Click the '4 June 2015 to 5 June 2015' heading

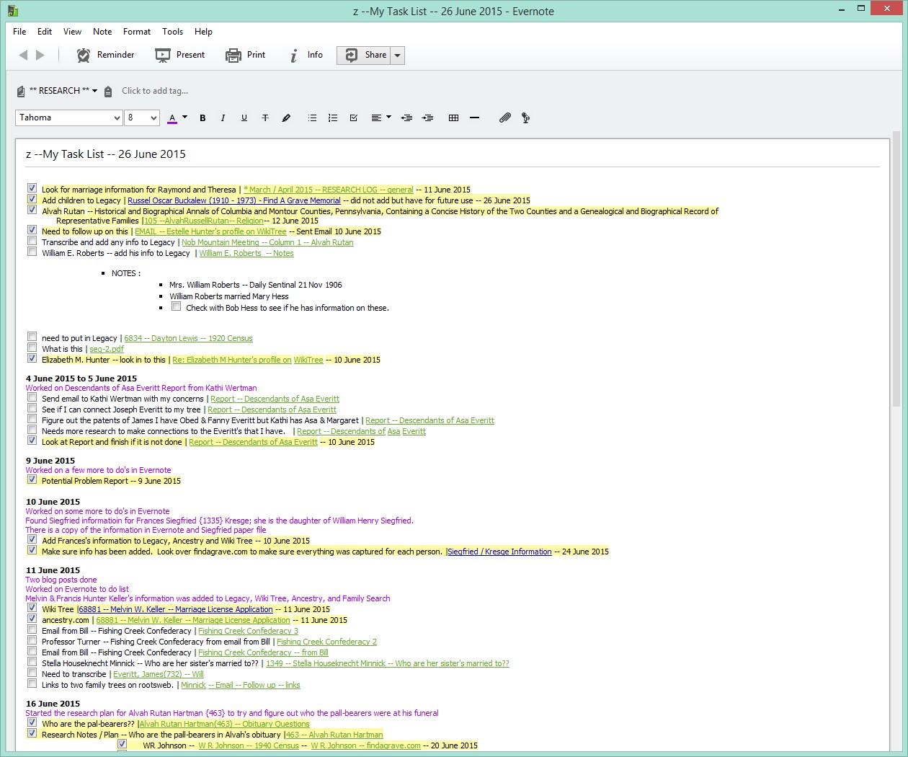tap(81, 378)
